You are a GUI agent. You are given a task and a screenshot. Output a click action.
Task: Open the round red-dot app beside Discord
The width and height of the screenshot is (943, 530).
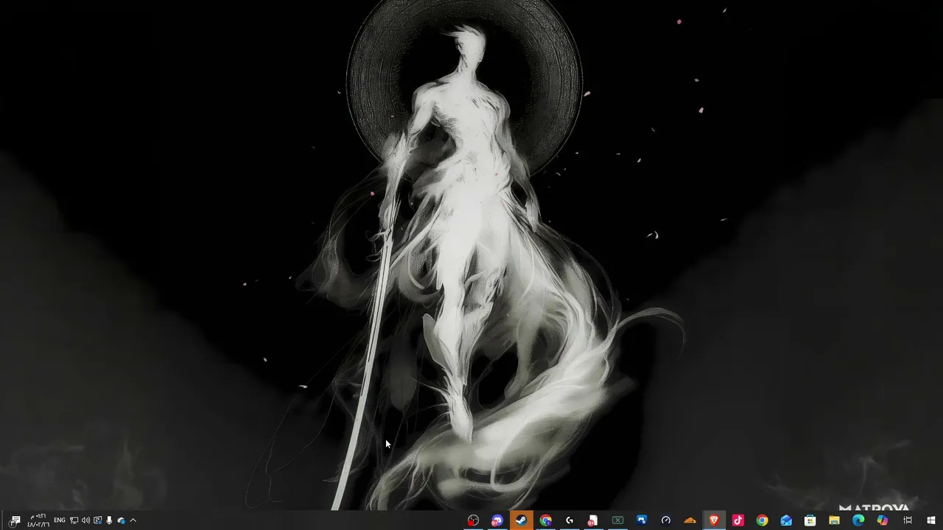(473, 520)
